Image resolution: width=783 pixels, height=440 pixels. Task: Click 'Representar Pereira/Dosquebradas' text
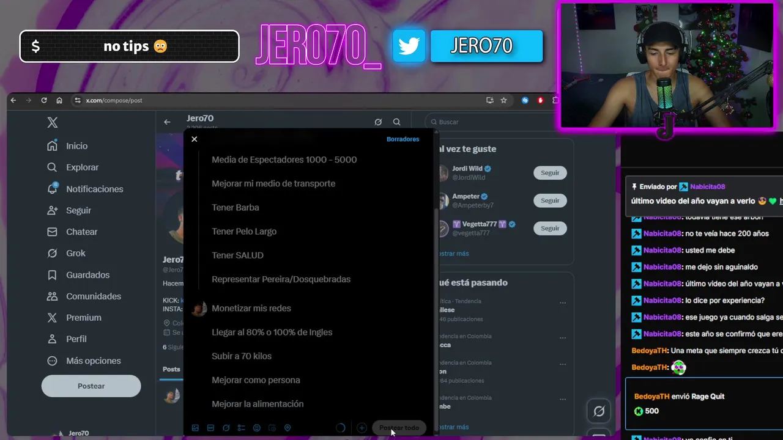(281, 279)
